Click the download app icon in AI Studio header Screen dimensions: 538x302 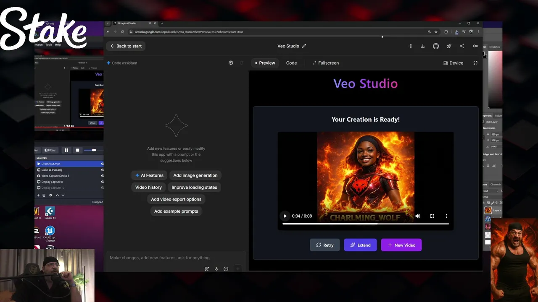point(423,46)
